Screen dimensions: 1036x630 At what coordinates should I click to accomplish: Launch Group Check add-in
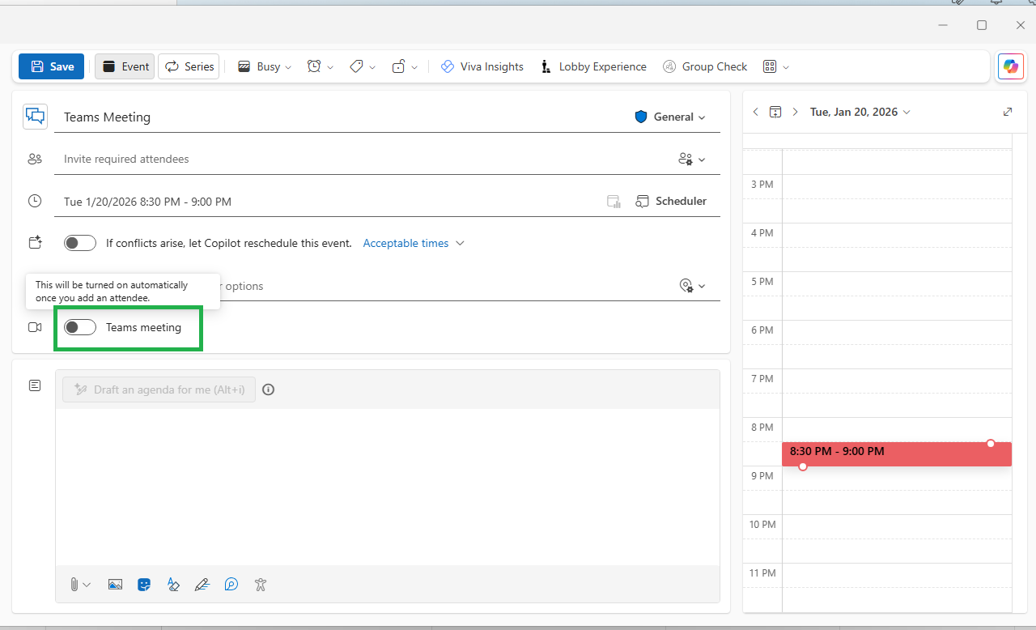[705, 66]
